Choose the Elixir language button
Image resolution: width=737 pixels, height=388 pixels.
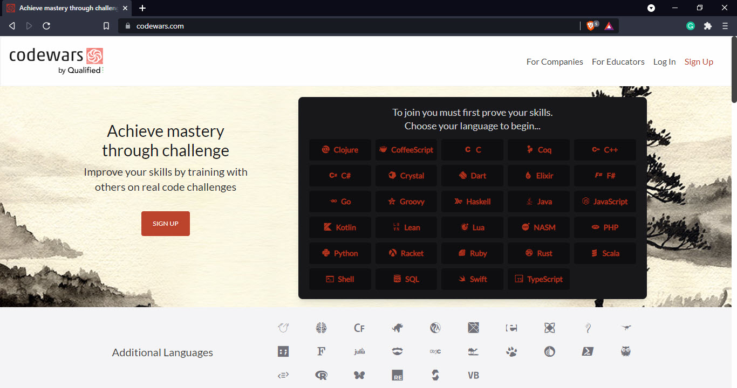[538, 176]
